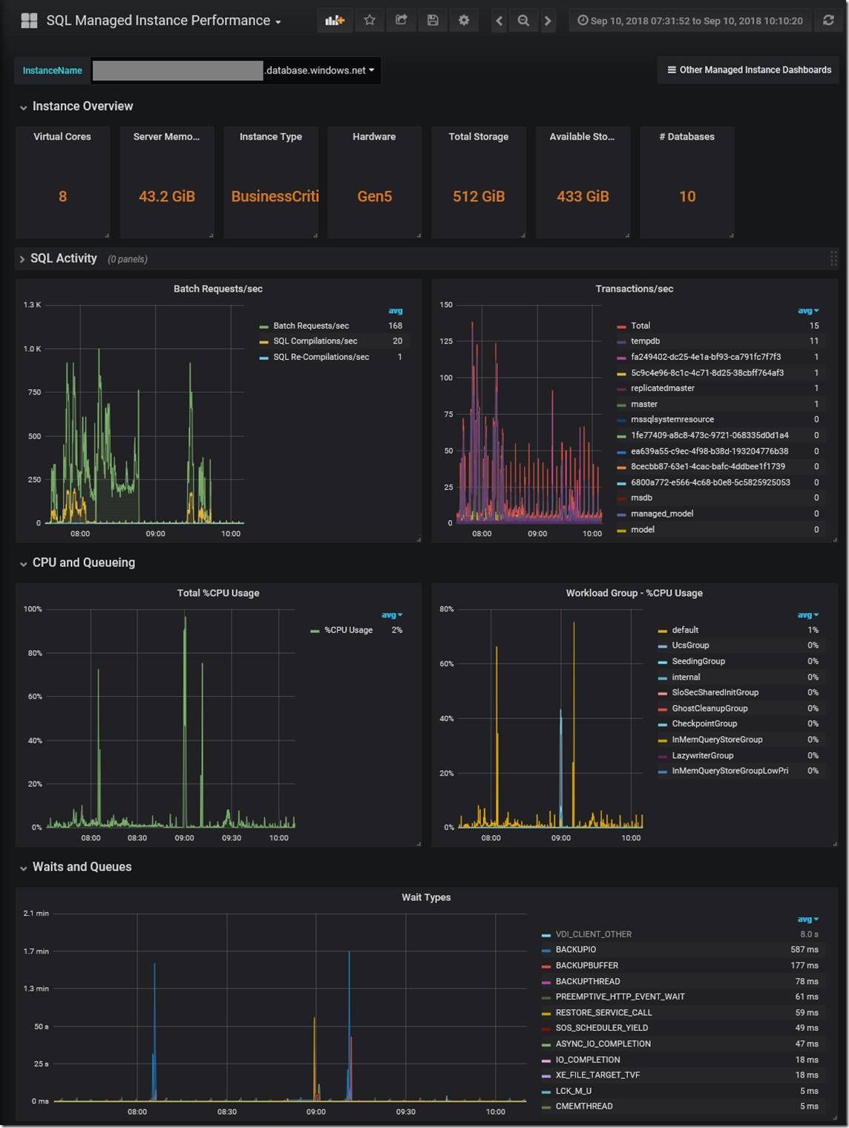
Task: Hide the Batch Requests/sec series in the legend
Action: [309, 325]
